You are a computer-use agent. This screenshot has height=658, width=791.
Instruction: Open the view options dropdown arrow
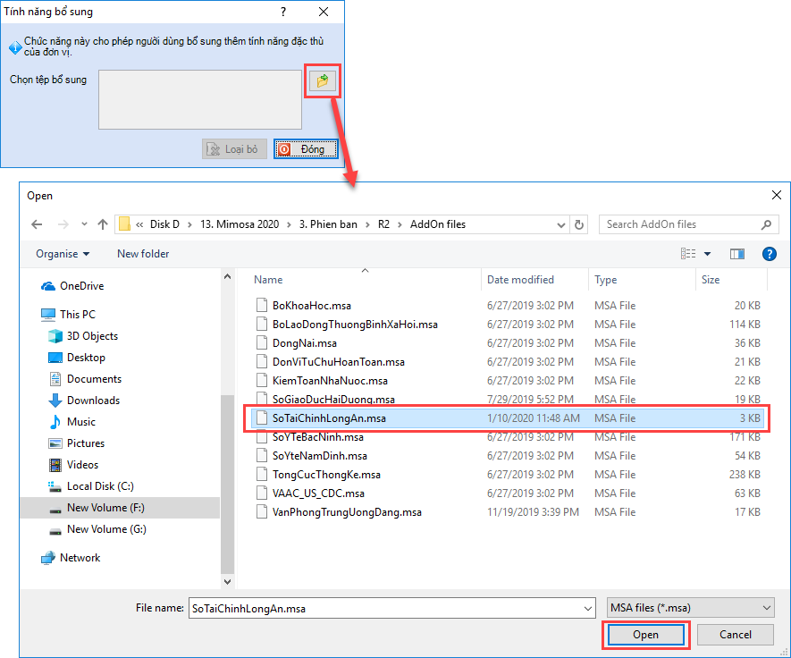(x=707, y=254)
